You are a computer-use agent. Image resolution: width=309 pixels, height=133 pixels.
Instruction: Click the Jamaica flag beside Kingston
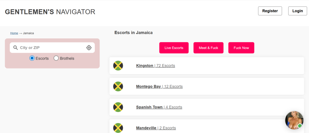coord(118,65)
